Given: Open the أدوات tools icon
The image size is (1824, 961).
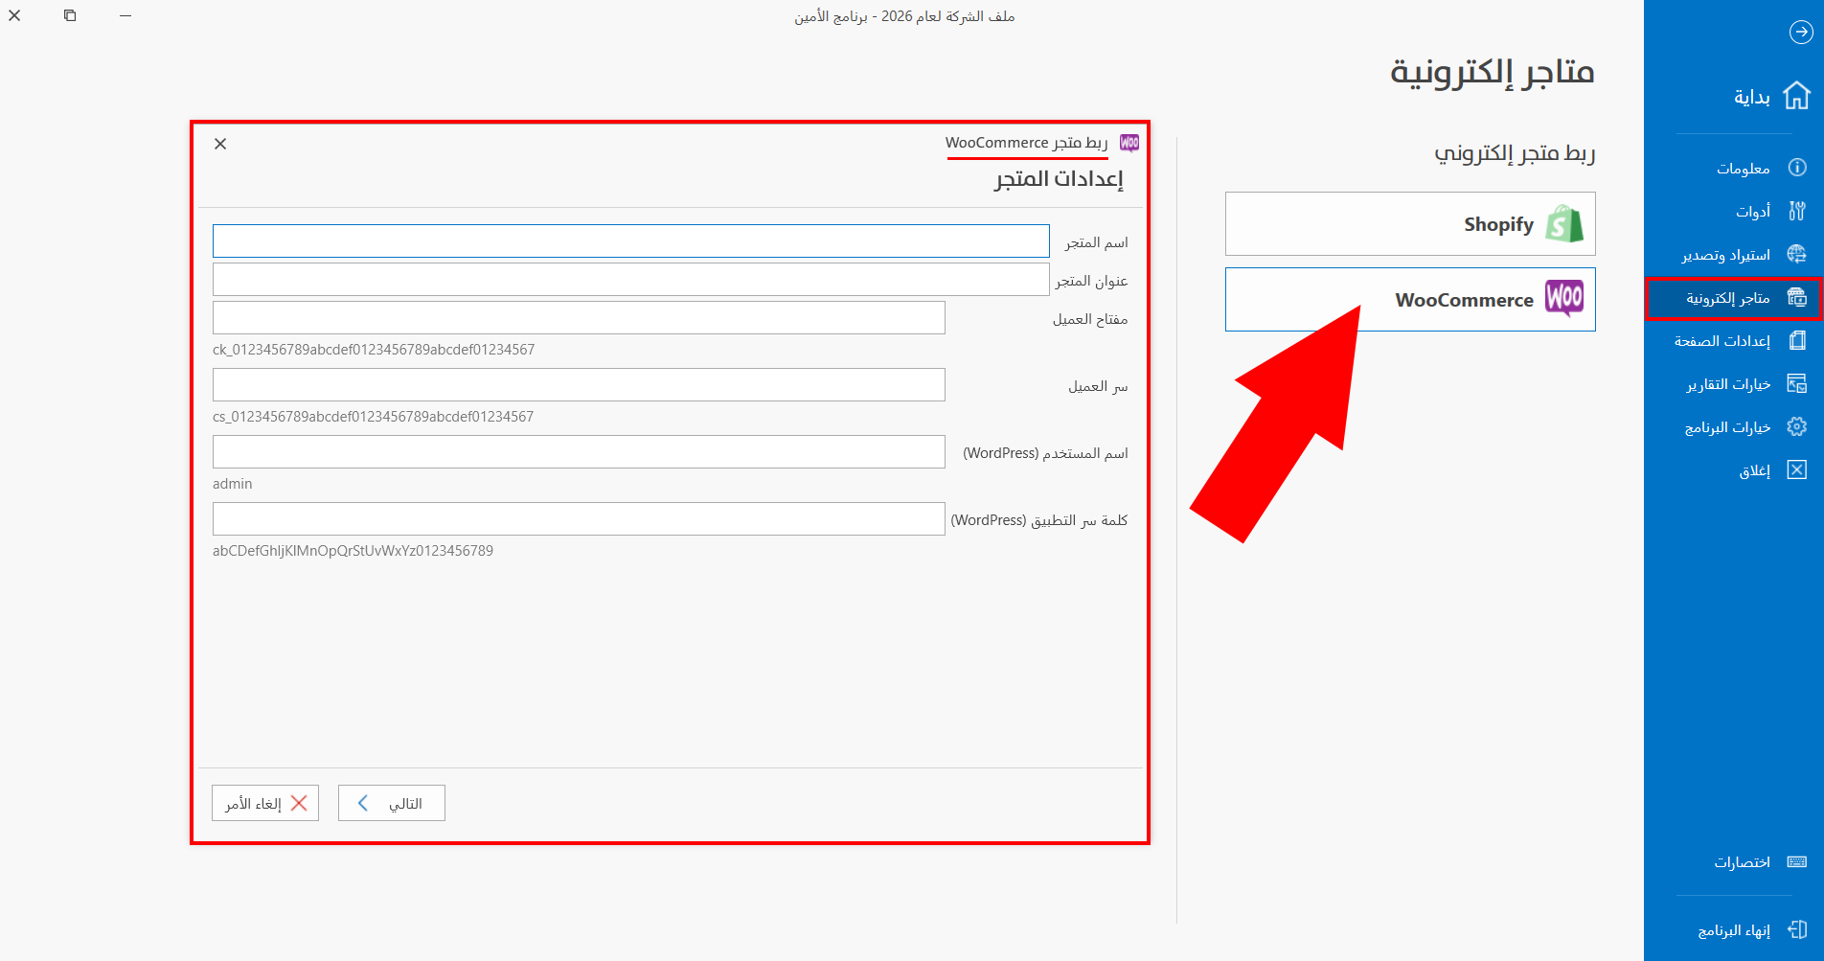Looking at the screenshot, I should [1797, 211].
